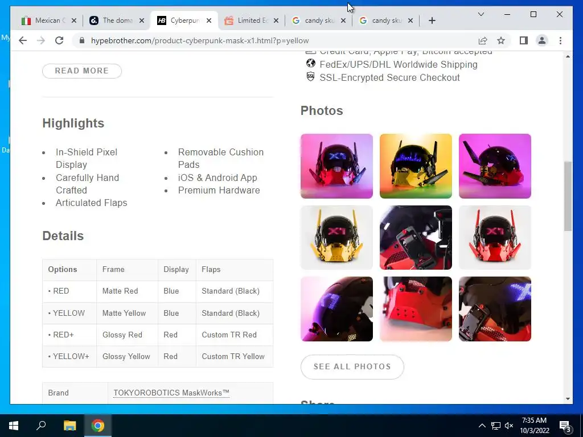Bookmark this page with the star
This screenshot has height=437, width=583.
click(501, 40)
